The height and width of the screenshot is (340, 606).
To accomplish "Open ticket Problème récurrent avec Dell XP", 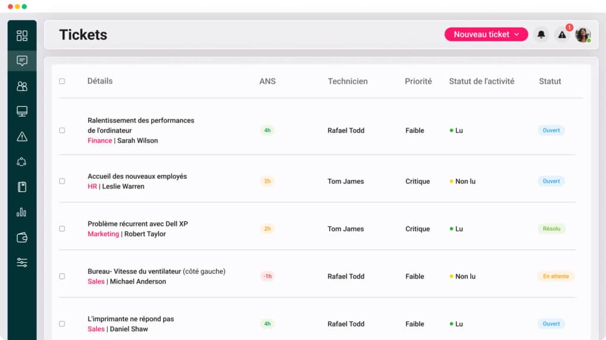I will pyautogui.click(x=137, y=224).
